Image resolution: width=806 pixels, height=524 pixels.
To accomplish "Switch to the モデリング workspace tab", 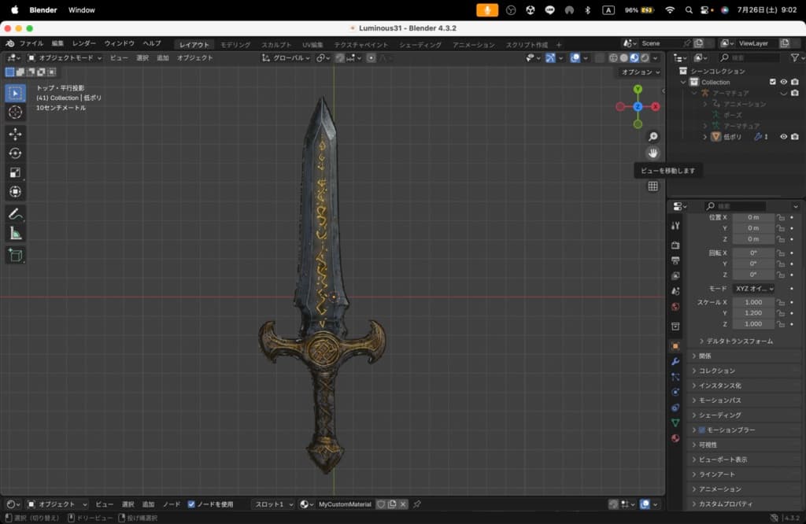I will (x=235, y=45).
